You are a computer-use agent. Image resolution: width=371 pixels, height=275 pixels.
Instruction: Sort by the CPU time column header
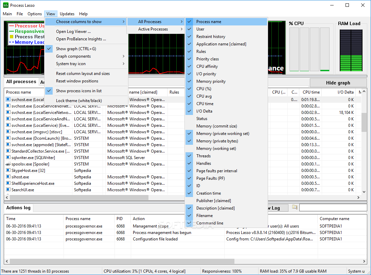pos(311,92)
